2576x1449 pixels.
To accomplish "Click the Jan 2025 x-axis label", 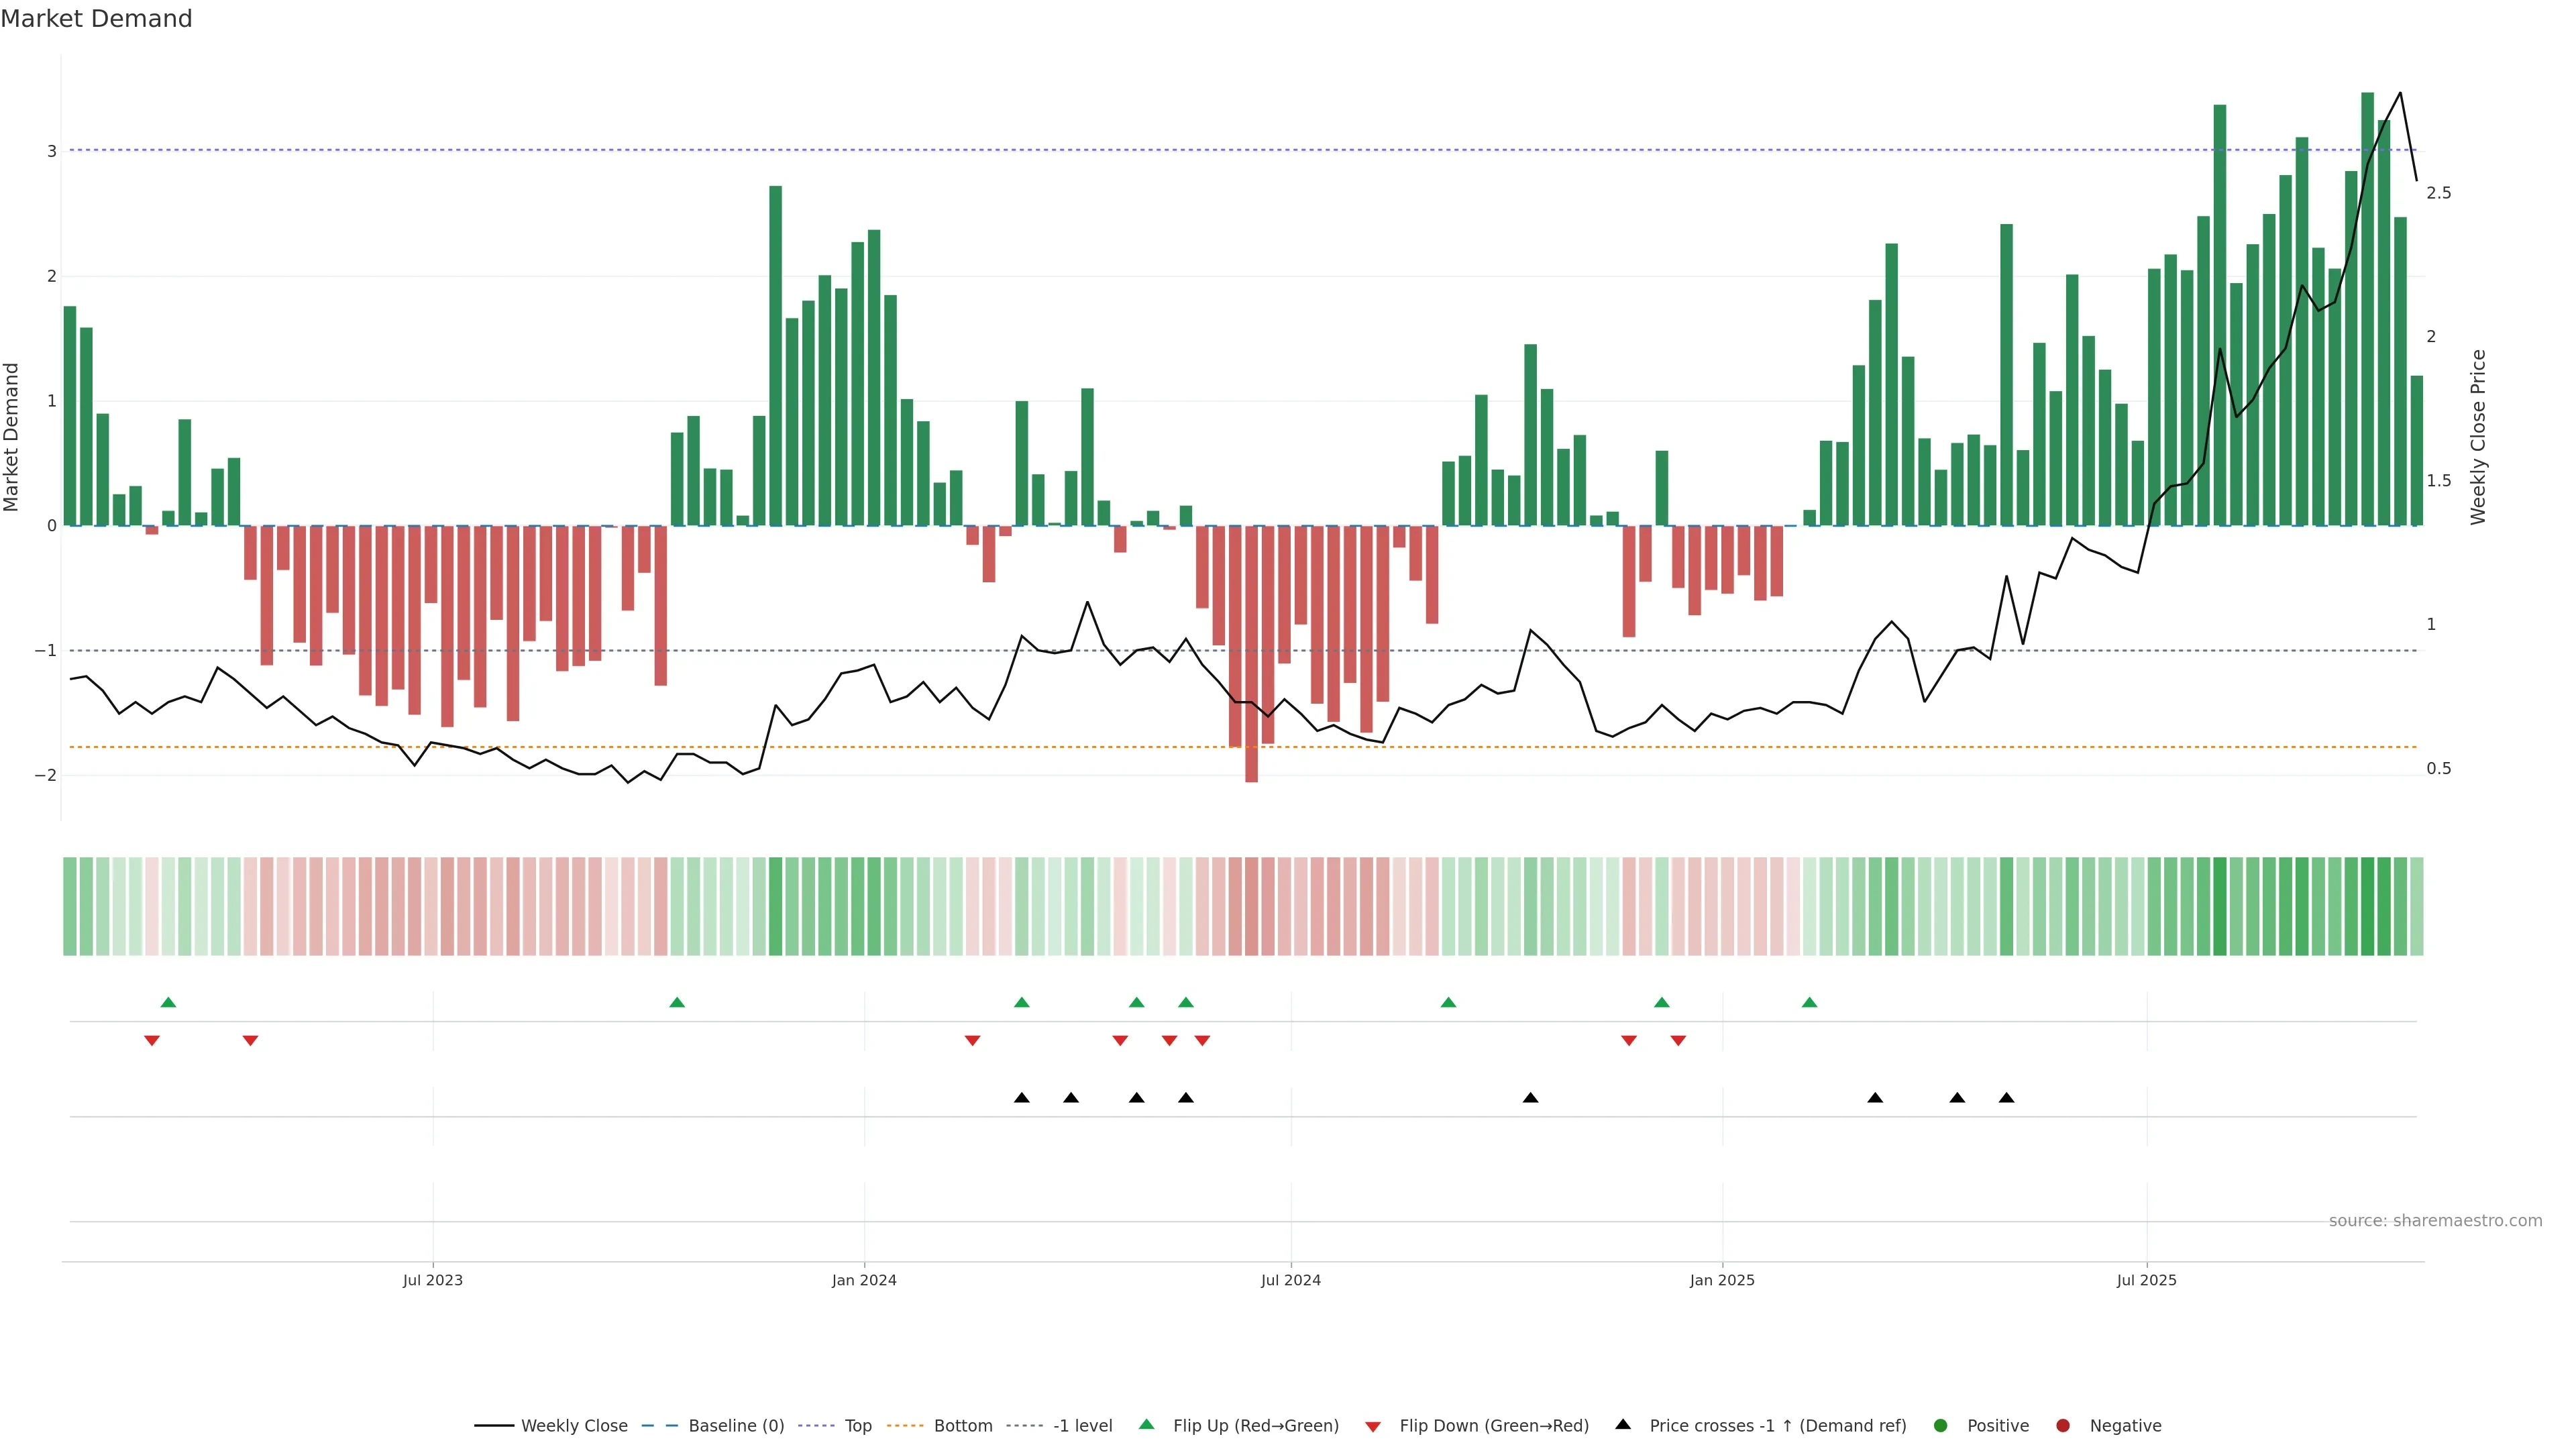I will click(1722, 1280).
